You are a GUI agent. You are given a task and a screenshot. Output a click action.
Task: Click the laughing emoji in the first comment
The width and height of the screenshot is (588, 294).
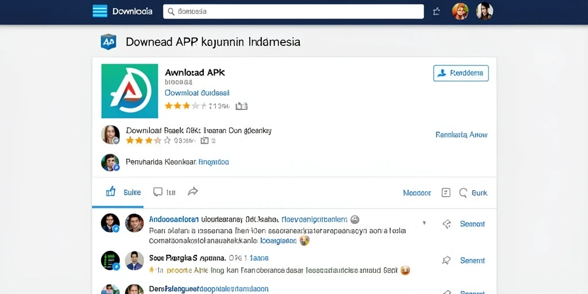(x=304, y=241)
